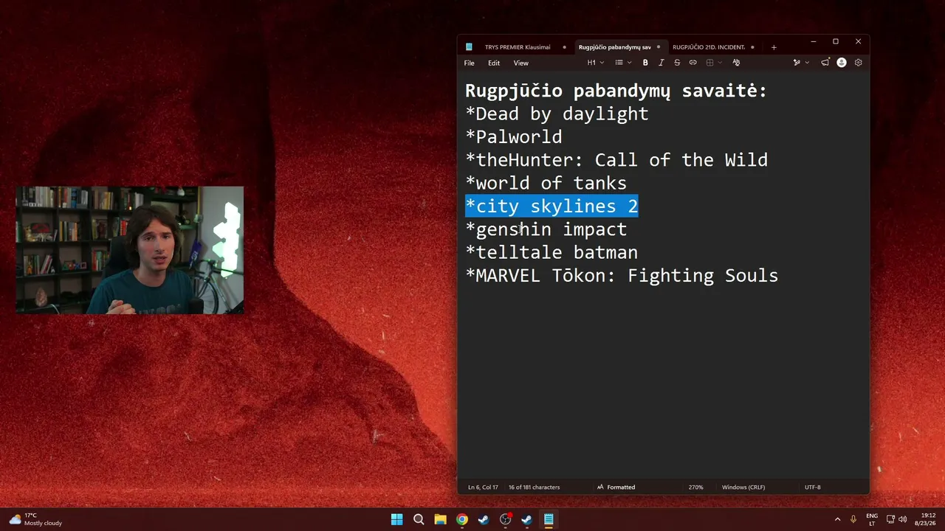
Task: Open the View menu
Action: pyautogui.click(x=521, y=63)
